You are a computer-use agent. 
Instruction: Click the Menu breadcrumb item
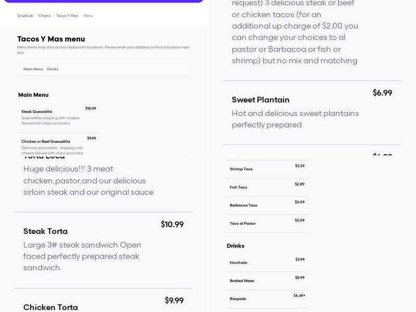click(x=88, y=16)
